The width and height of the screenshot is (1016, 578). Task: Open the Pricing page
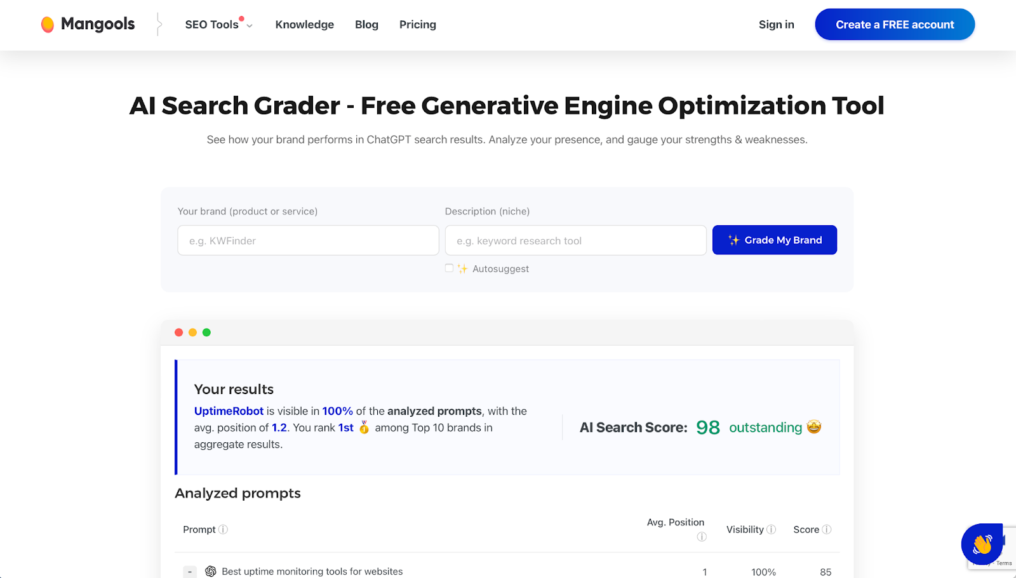tap(418, 25)
